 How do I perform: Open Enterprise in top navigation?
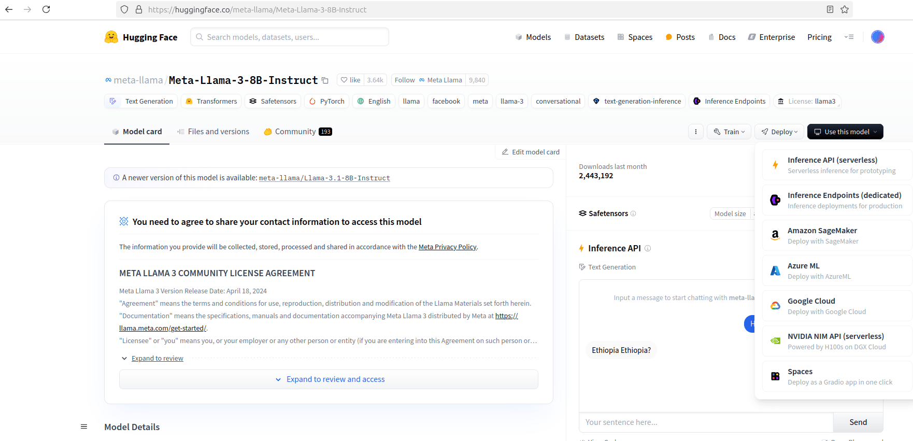point(772,37)
